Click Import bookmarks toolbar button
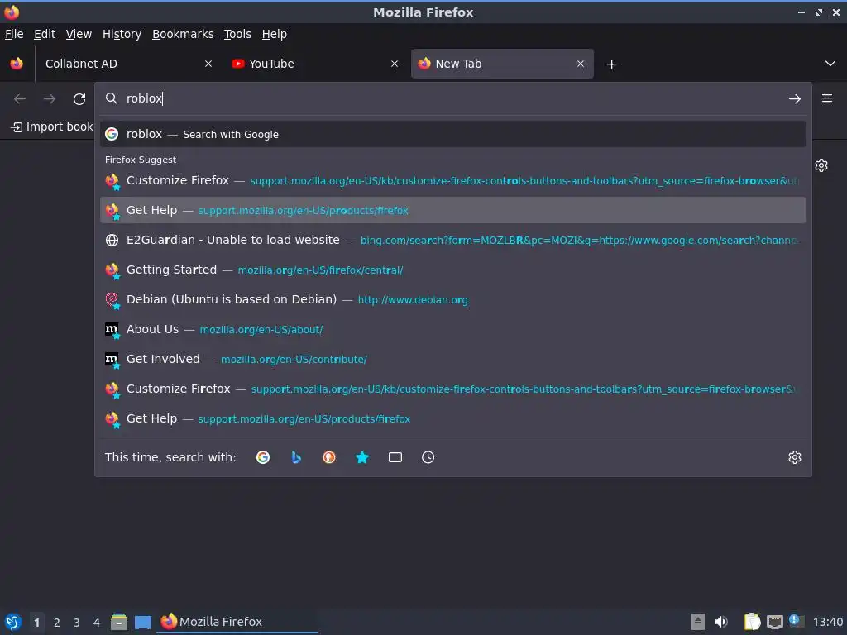 [52, 127]
